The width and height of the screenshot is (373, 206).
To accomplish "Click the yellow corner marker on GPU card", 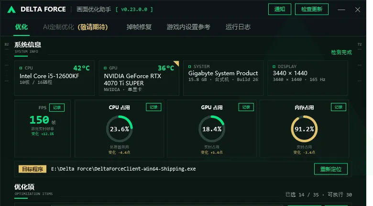I will 176,63.
